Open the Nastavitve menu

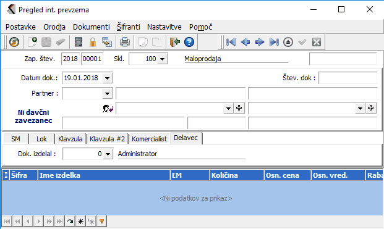[x=164, y=27]
